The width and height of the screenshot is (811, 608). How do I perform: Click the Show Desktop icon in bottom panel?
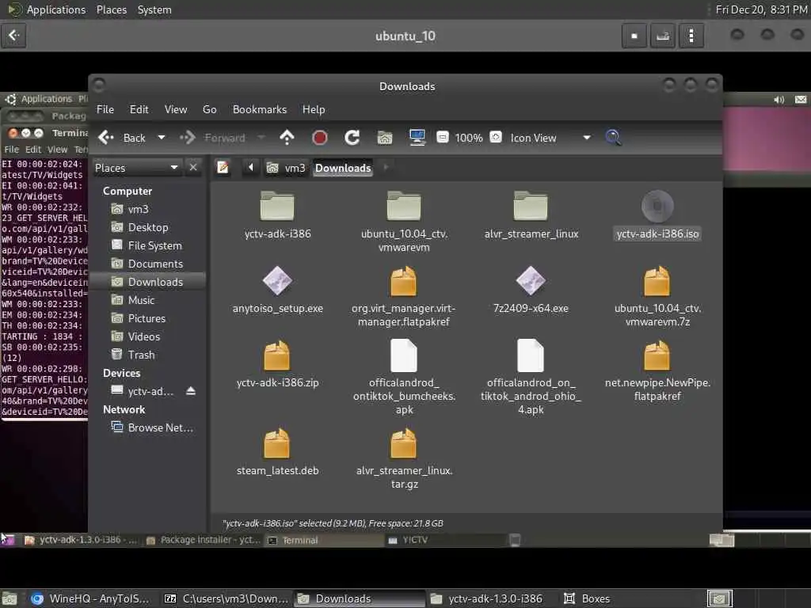point(10,598)
